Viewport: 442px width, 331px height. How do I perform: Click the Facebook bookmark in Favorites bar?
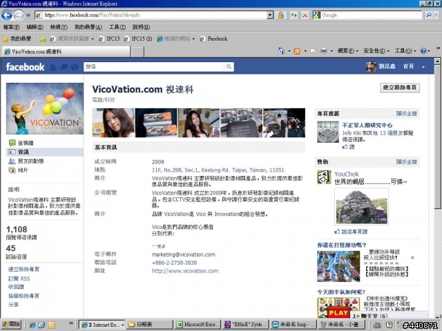[213, 39]
